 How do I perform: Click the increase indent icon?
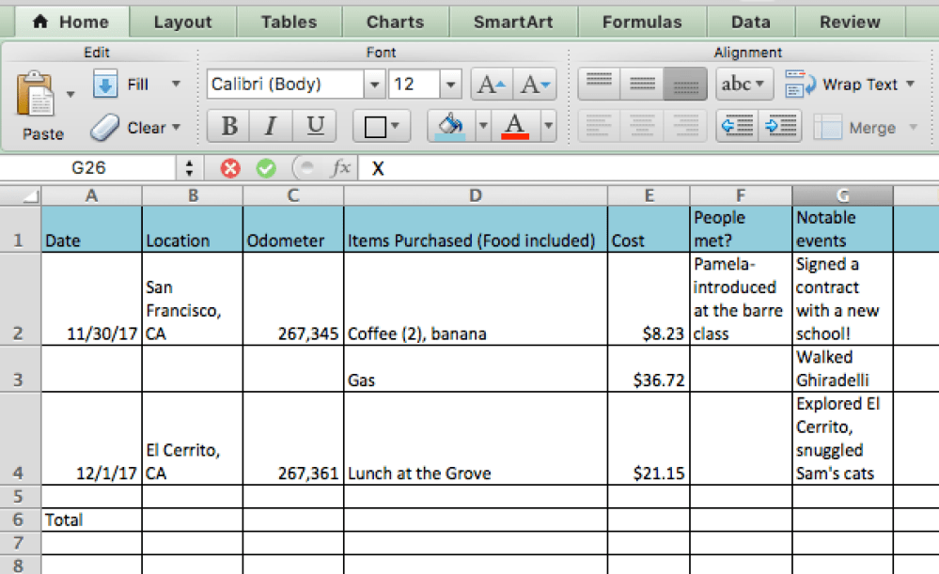coord(780,125)
